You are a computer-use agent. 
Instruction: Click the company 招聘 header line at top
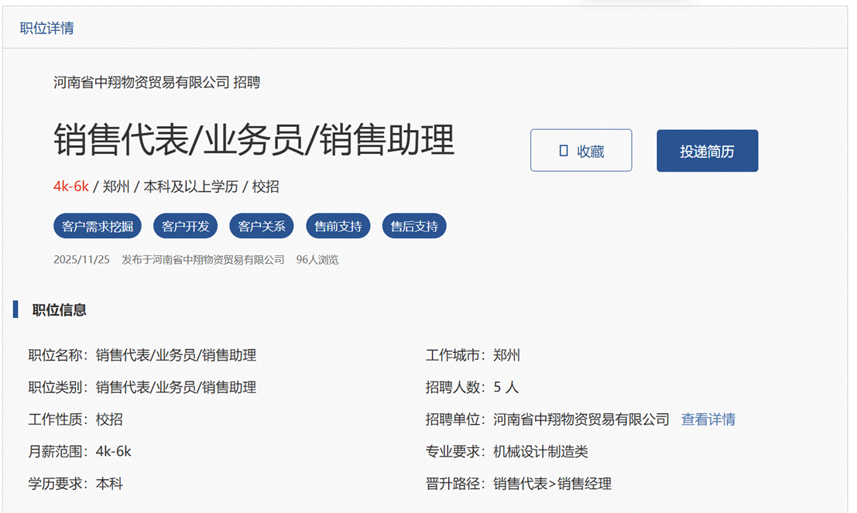click(156, 82)
